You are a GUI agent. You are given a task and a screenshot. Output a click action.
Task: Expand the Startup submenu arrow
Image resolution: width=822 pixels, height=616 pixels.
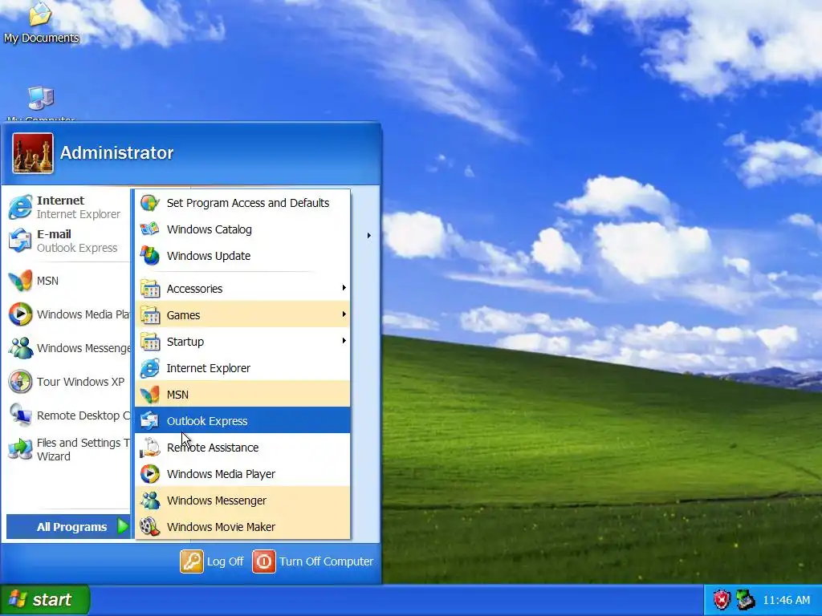coord(344,340)
